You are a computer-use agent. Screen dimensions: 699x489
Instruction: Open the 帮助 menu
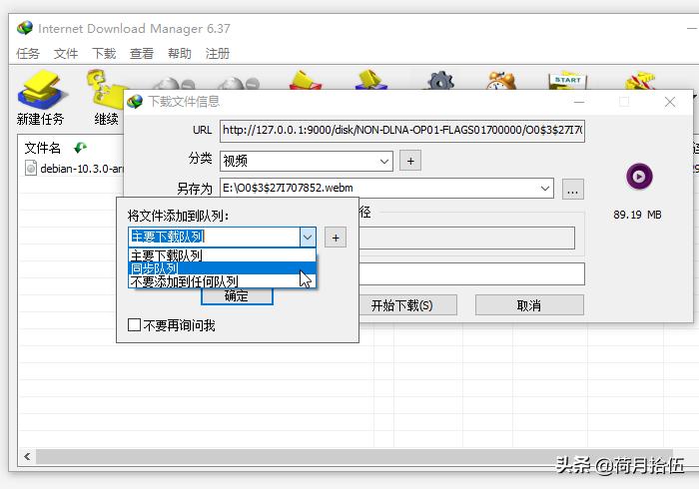pos(180,54)
